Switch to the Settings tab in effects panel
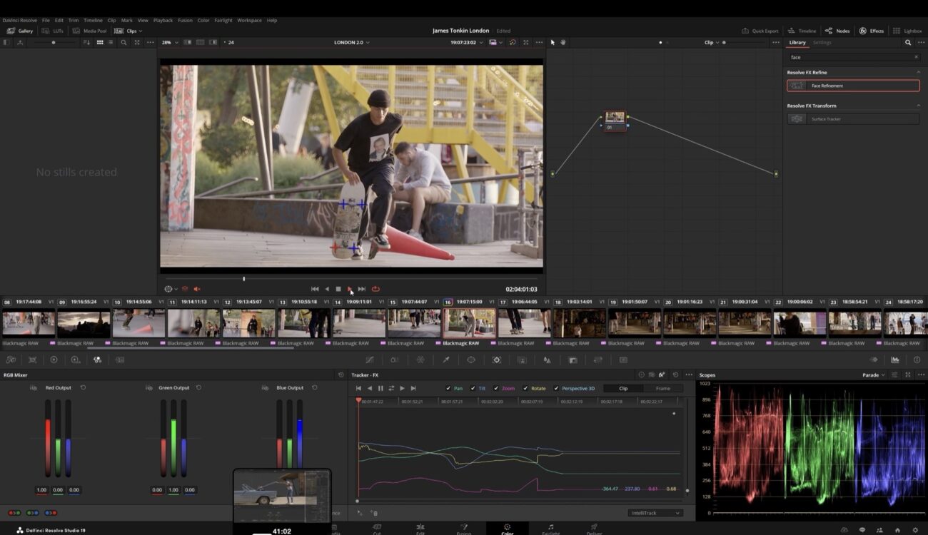This screenshot has height=535, width=928. (x=822, y=43)
